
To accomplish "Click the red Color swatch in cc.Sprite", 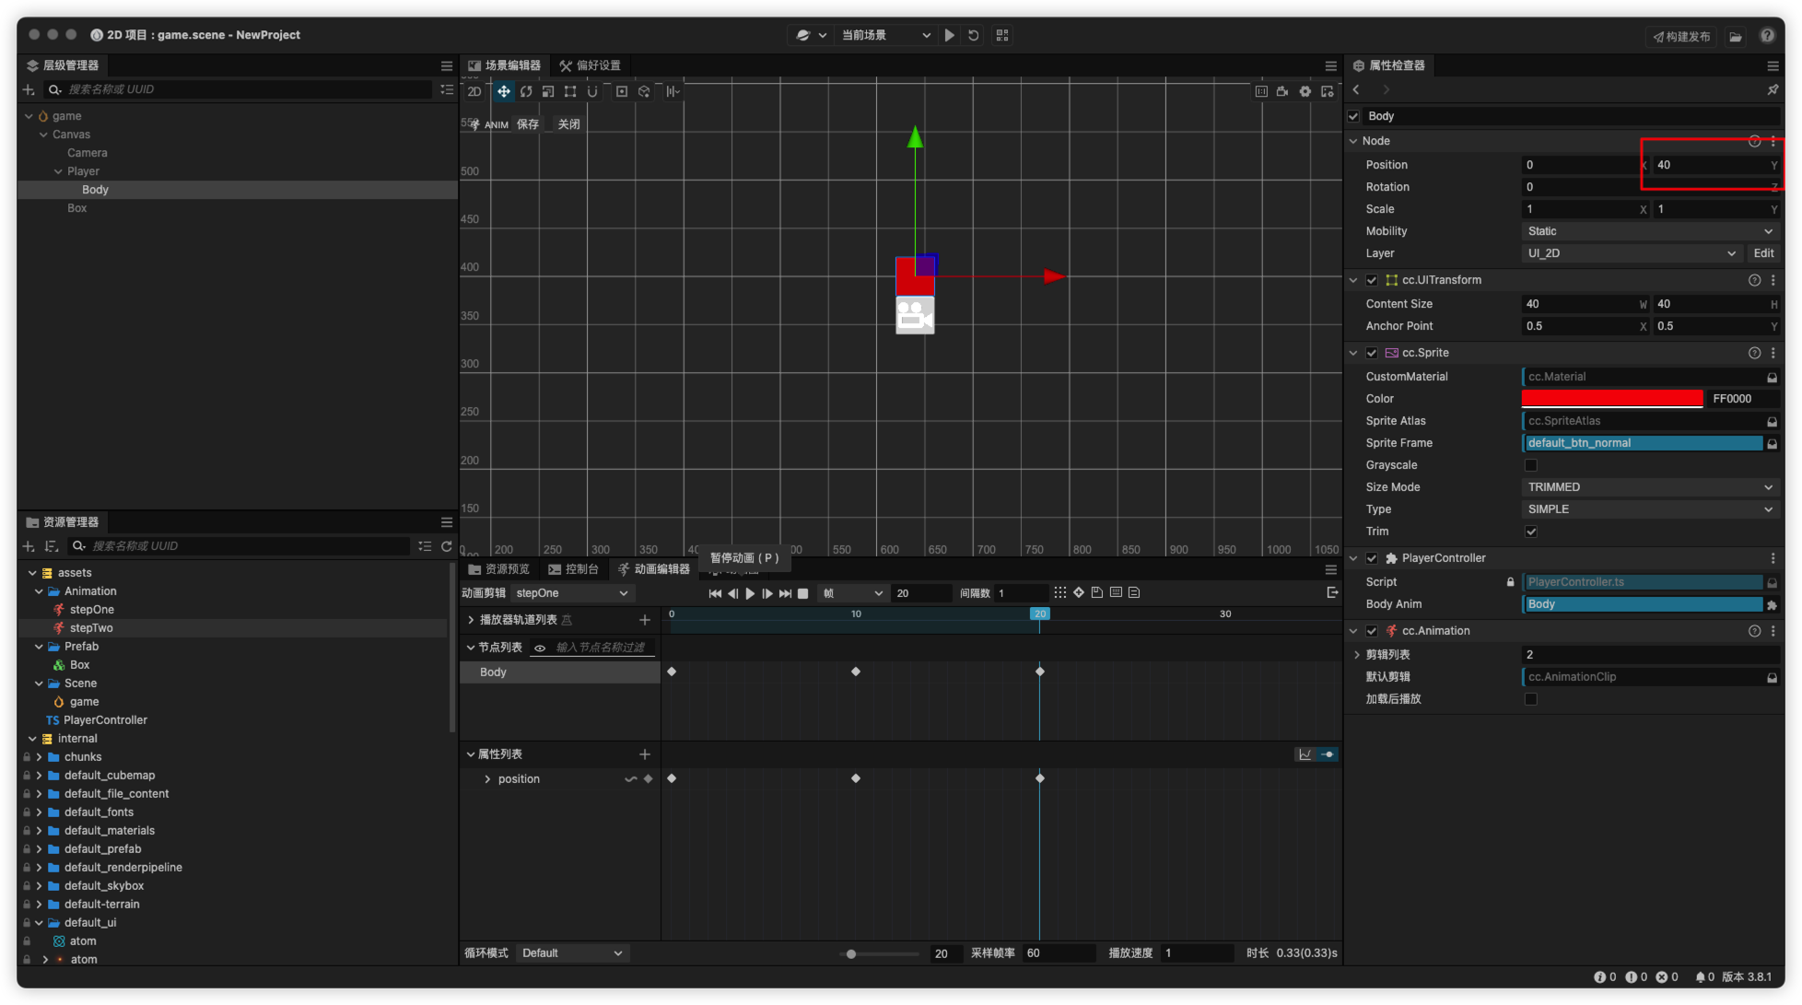I will point(1612,398).
